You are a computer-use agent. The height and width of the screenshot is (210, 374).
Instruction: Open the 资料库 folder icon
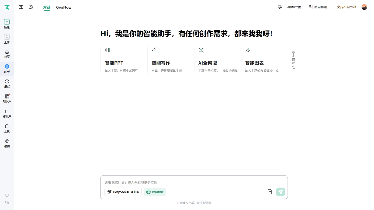(x=7, y=111)
